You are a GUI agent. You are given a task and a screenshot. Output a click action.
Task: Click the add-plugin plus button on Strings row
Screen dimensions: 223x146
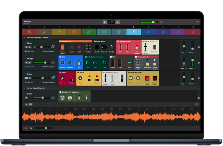click(199, 63)
